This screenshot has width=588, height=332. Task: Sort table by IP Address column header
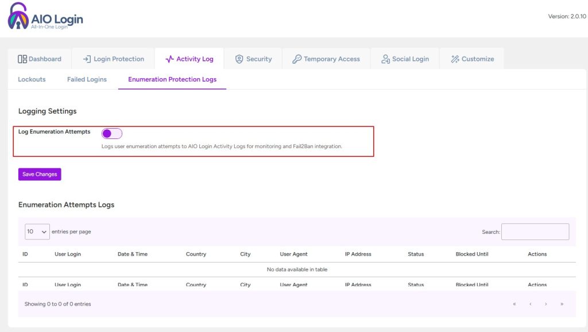[x=358, y=254]
